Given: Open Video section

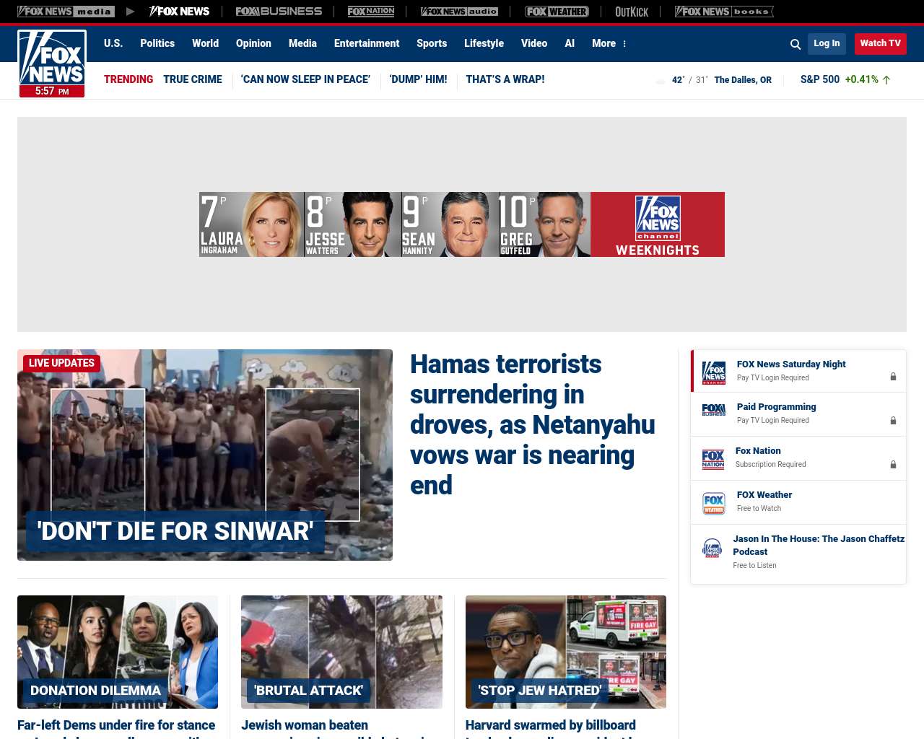Looking at the screenshot, I should [534, 43].
